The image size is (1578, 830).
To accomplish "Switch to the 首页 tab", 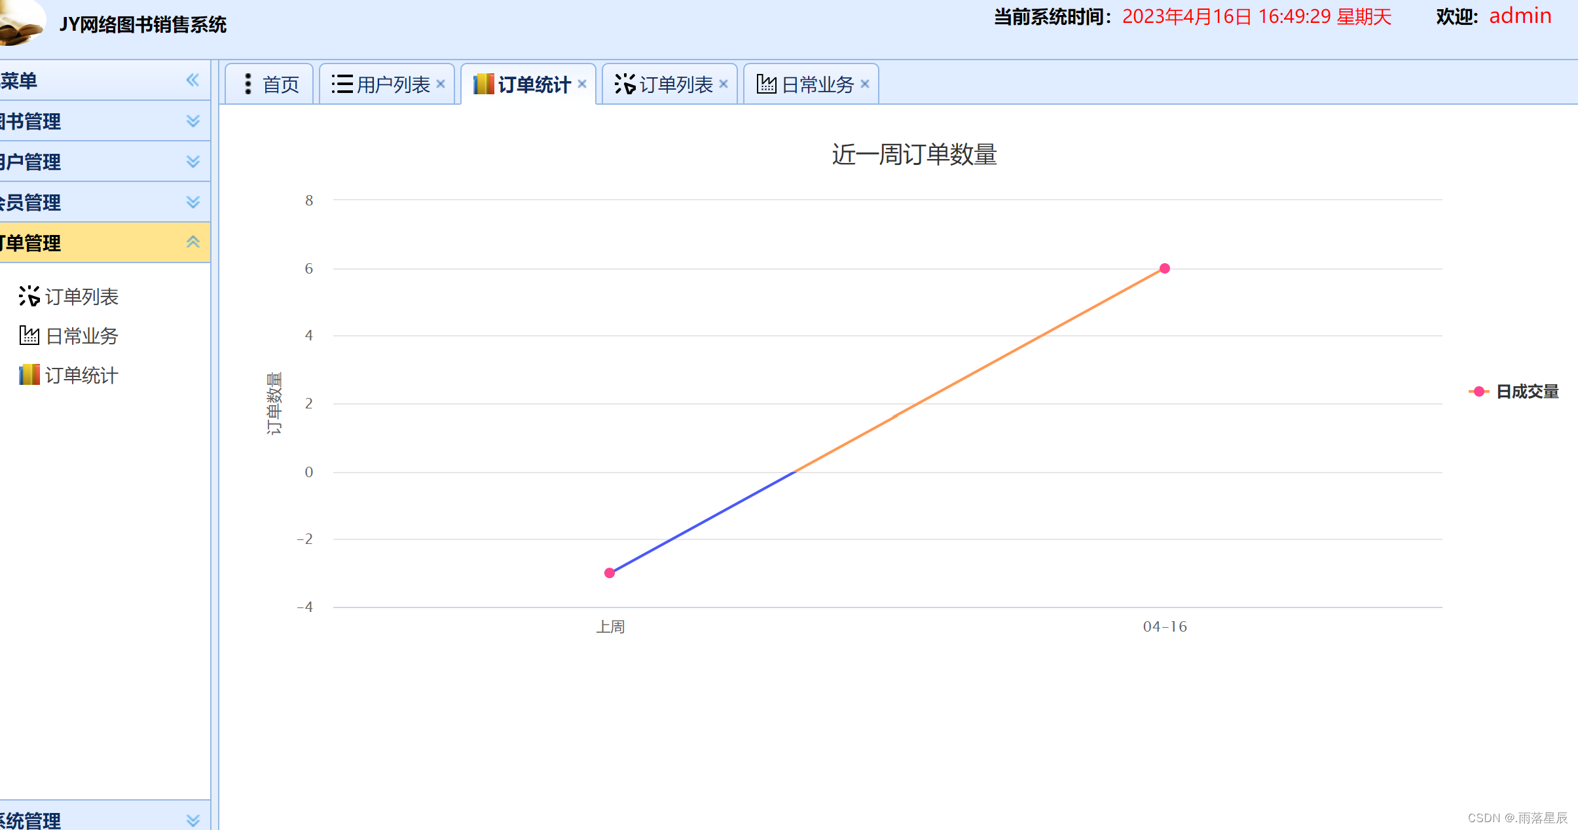I will (269, 84).
